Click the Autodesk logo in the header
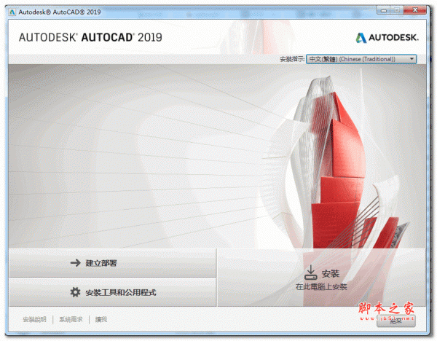Image resolution: width=437 pixels, height=341 pixels. (387, 38)
